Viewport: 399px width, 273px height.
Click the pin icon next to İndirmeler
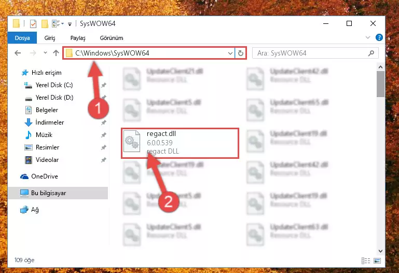tap(104, 122)
